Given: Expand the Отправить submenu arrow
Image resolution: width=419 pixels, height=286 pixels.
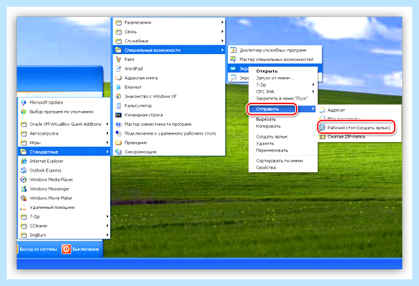Looking at the screenshot, I should (313, 109).
